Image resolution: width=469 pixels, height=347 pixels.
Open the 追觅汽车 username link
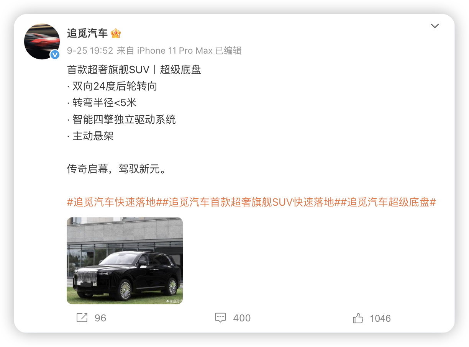pos(87,34)
